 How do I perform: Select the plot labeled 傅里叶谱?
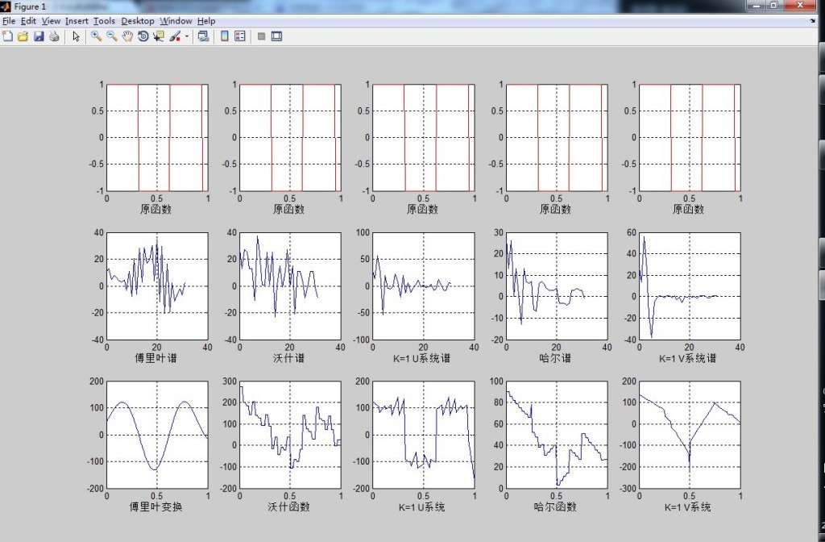[157, 286]
